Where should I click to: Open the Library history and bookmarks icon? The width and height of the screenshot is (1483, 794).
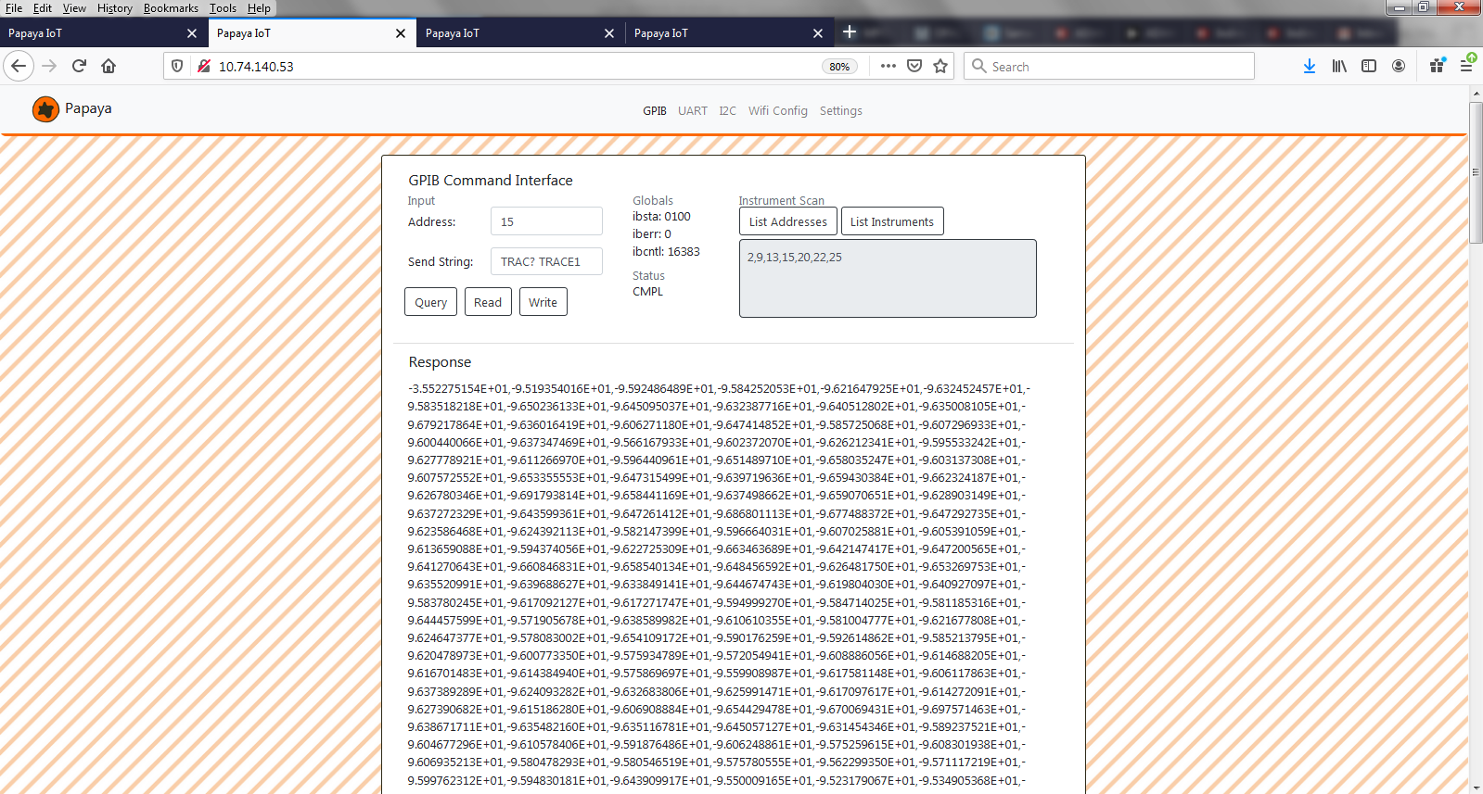click(x=1338, y=66)
